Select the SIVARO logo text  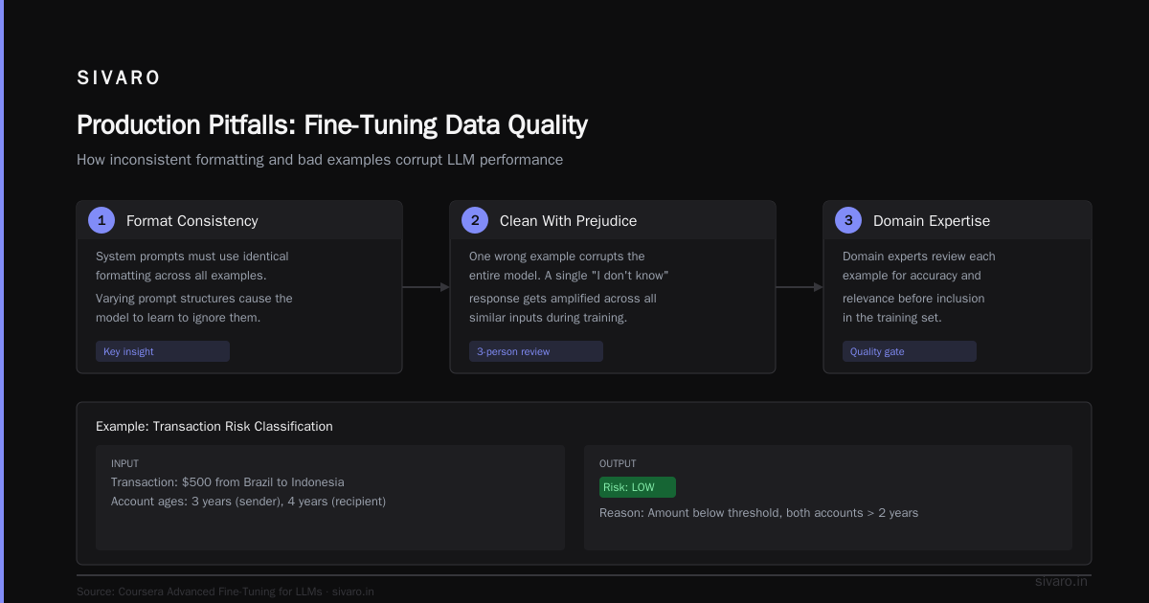point(119,78)
